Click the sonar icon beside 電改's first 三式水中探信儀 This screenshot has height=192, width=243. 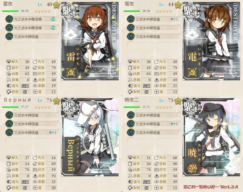(131, 19)
